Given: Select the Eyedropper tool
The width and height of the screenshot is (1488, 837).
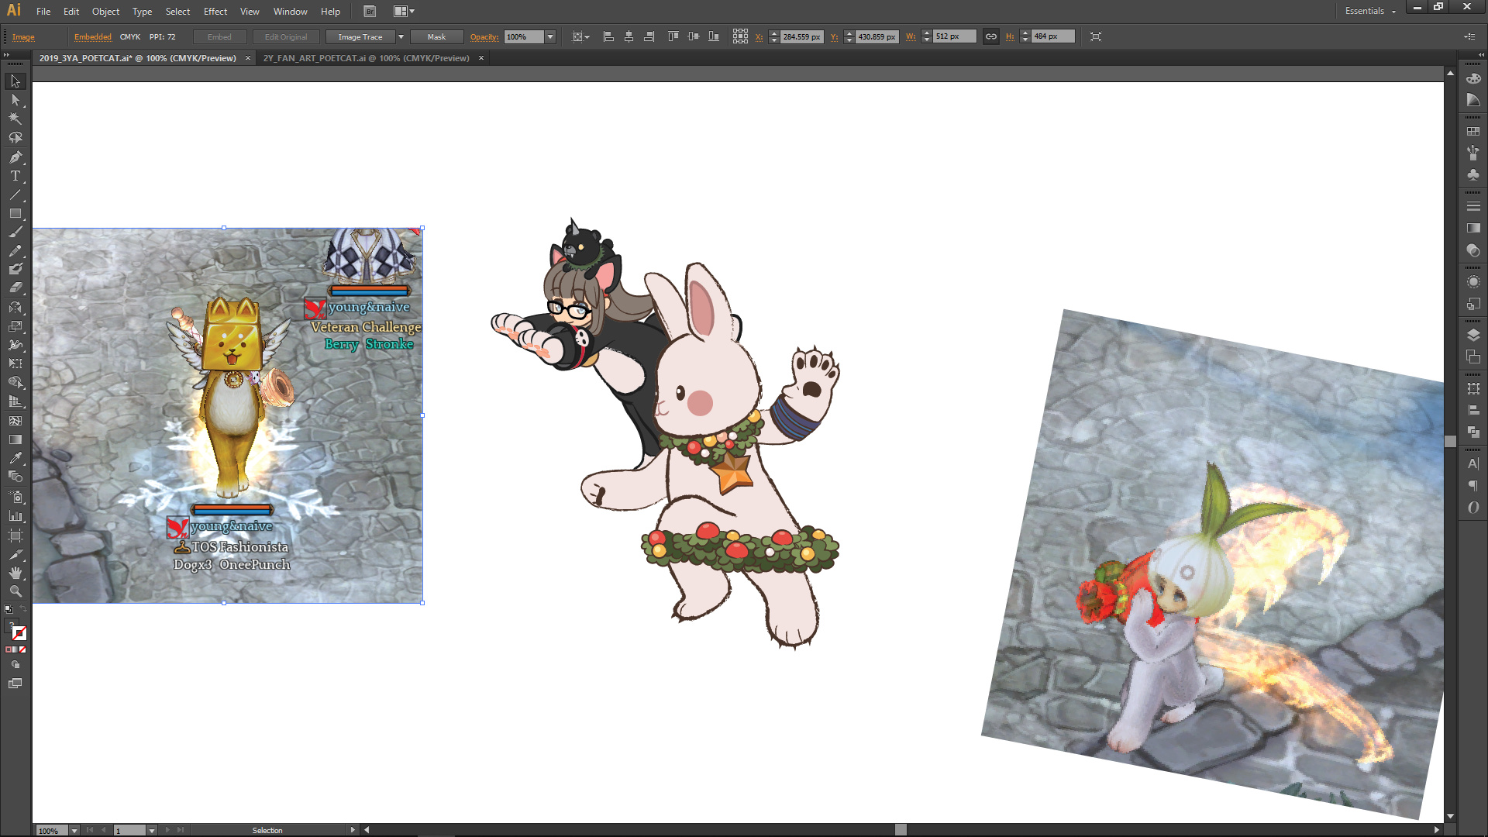Looking at the screenshot, I should 15,458.
